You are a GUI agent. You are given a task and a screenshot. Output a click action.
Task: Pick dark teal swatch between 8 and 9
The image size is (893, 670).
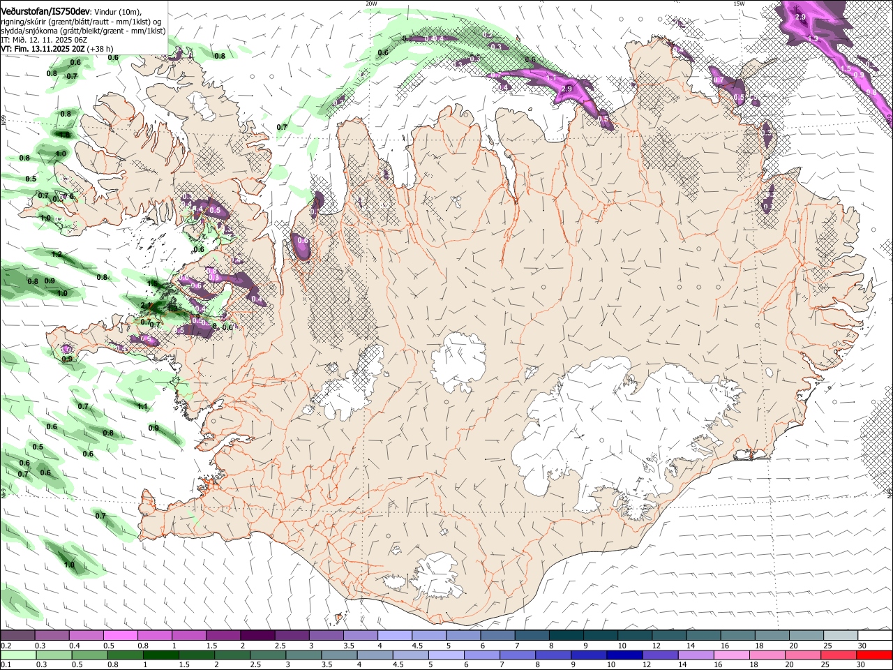click(x=566, y=636)
